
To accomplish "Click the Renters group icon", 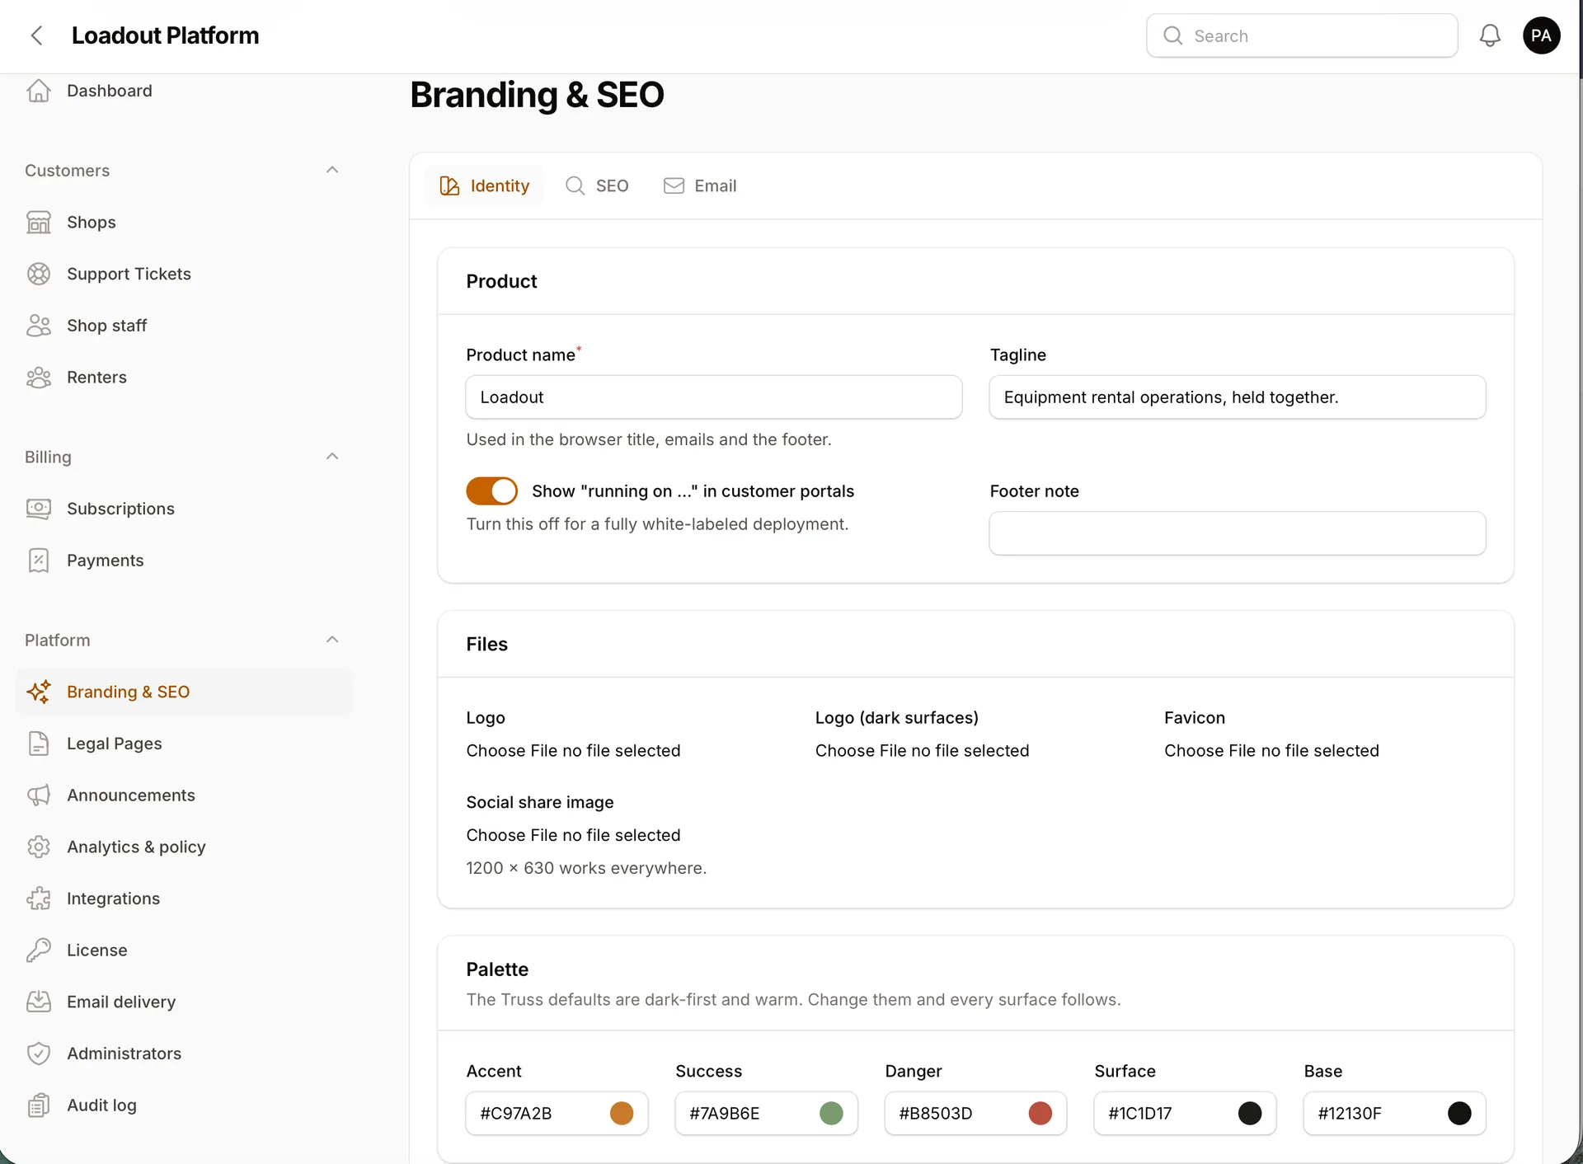I will (39, 378).
